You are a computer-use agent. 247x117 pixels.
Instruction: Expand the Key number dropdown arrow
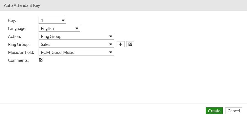[63, 20]
